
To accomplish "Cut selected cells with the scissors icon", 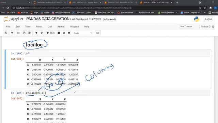I will coord(18,33).
